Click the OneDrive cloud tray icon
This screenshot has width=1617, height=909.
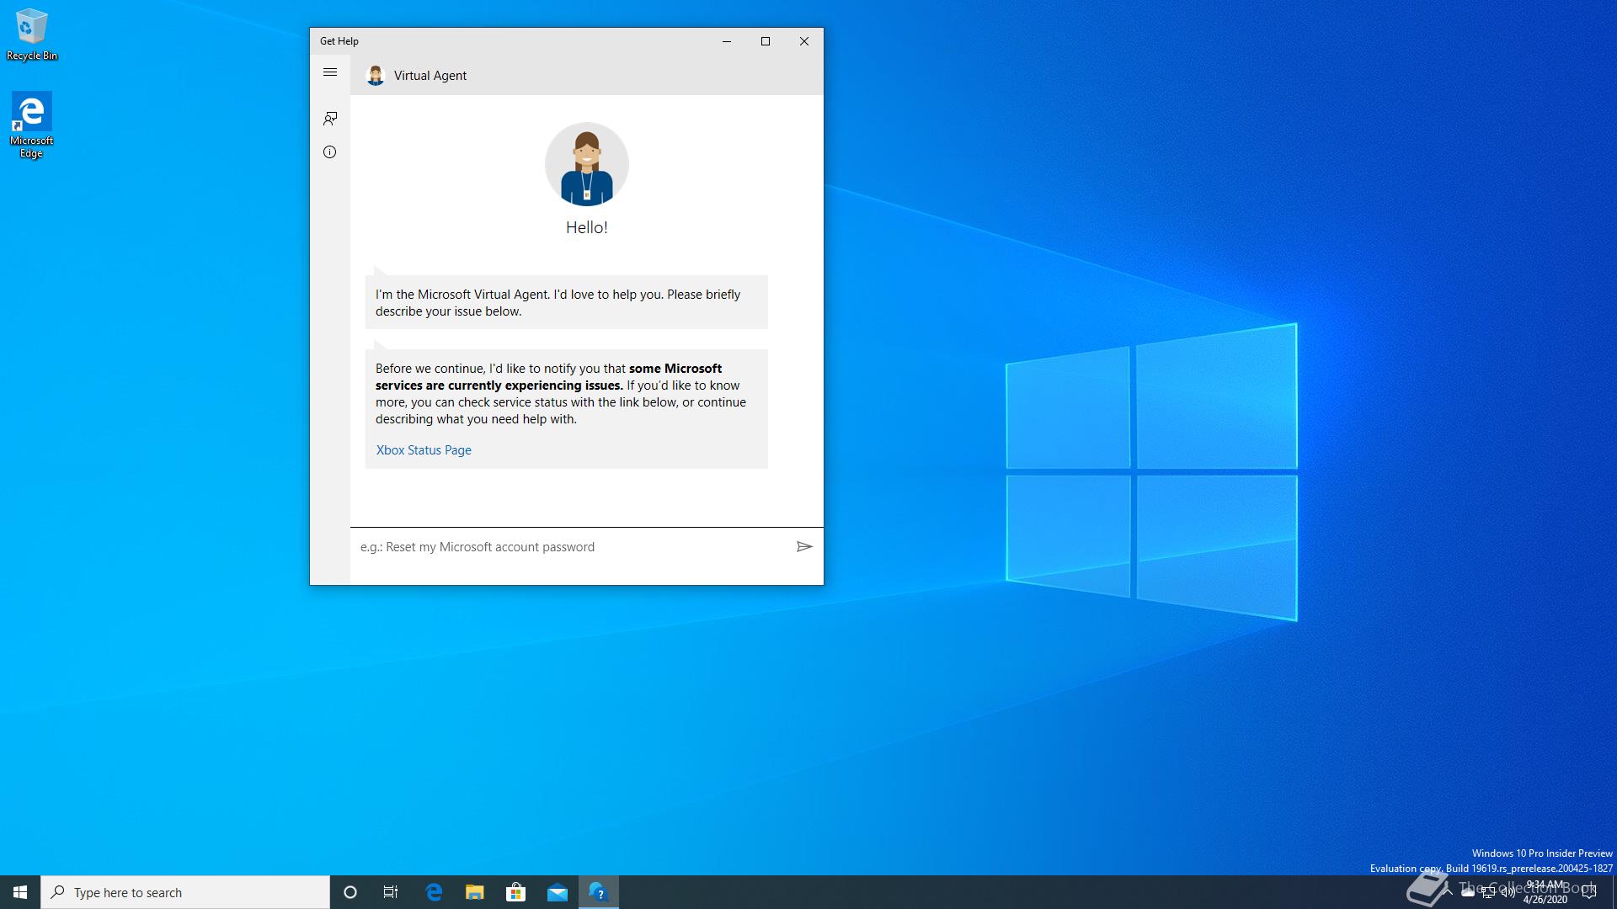coord(1467,892)
